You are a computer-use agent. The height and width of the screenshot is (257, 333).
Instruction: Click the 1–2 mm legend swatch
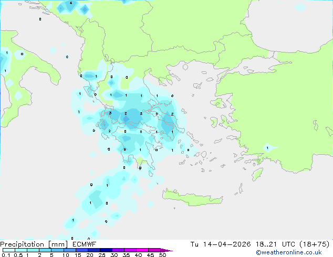[x=33, y=250]
